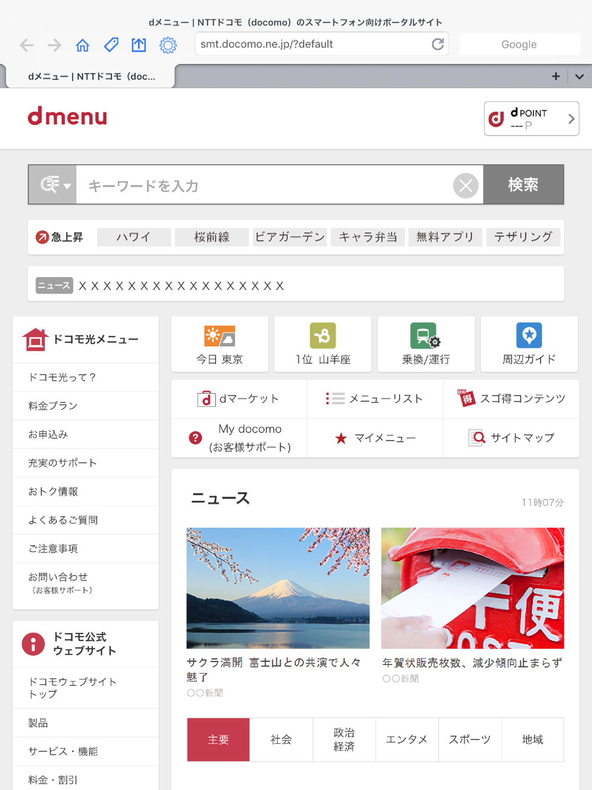
Task: Open 料金プラン in sidebar
Action: [86, 406]
